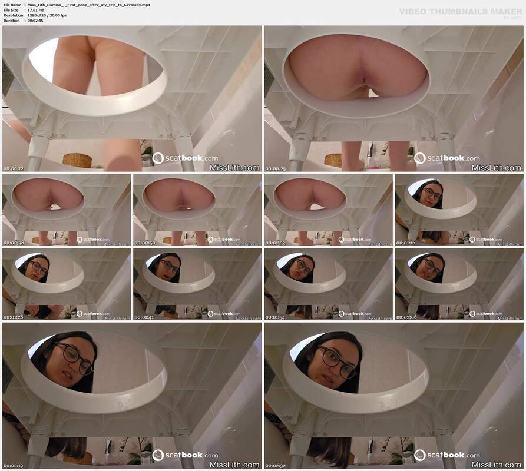Select the thumbnail stamped 00:00:25
The height and width of the screenshot is (471, 526).
pos(394,99)
